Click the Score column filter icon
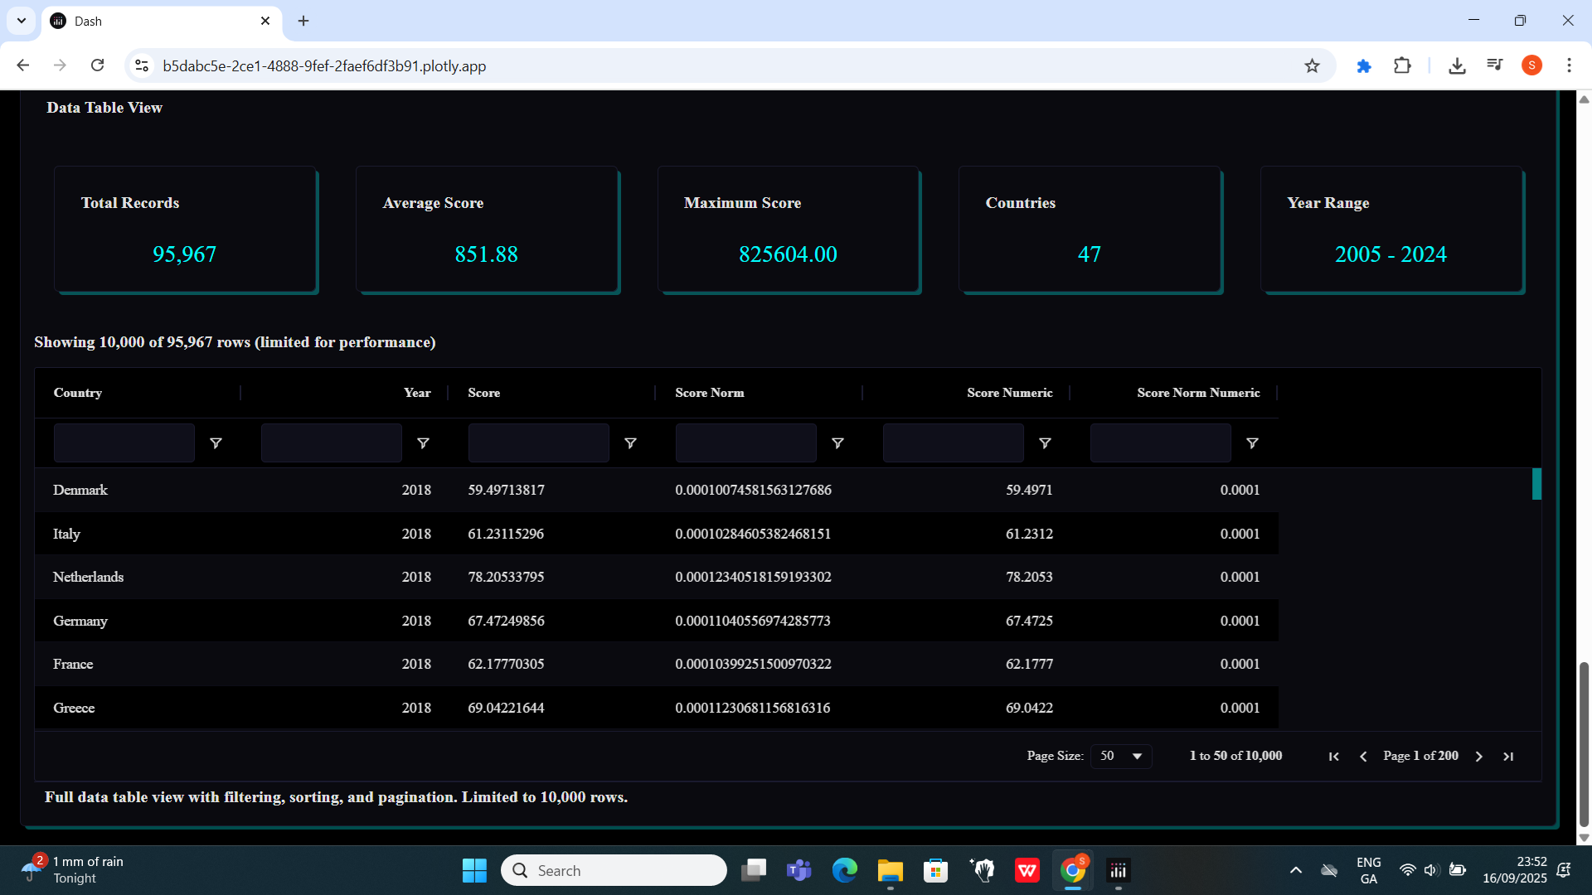This screenshot has height=895, width=1592. pos(630,443)
